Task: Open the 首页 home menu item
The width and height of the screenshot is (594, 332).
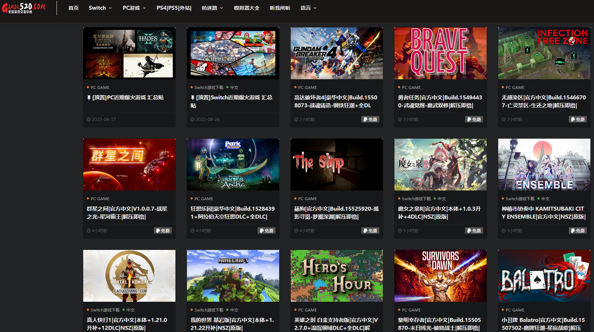Action: [x=73, y=8]
